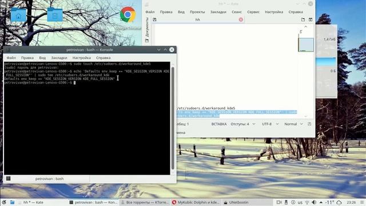Open Файл menu in Kate window
The height and width of the screenshot is (206, 366).
point(150,12)
